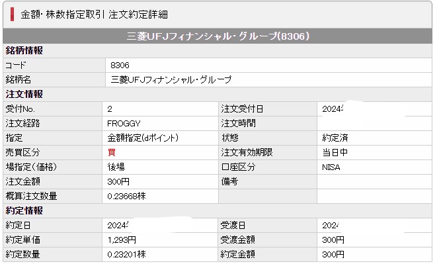Screen dimensions: 441x268
Task: Click the 約定情報 section heading
Action: (24, 210)
